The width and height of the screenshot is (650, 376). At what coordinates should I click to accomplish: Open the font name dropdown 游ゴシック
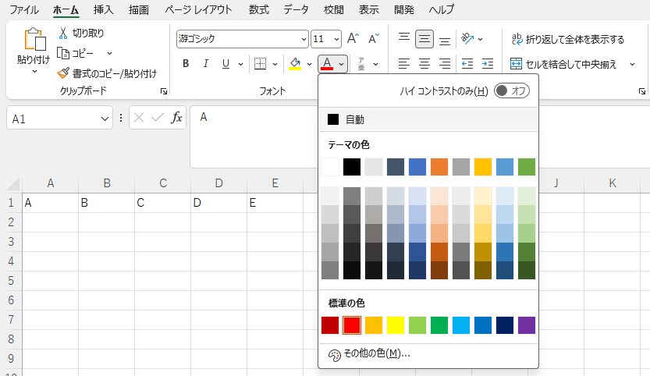(304, 39)
